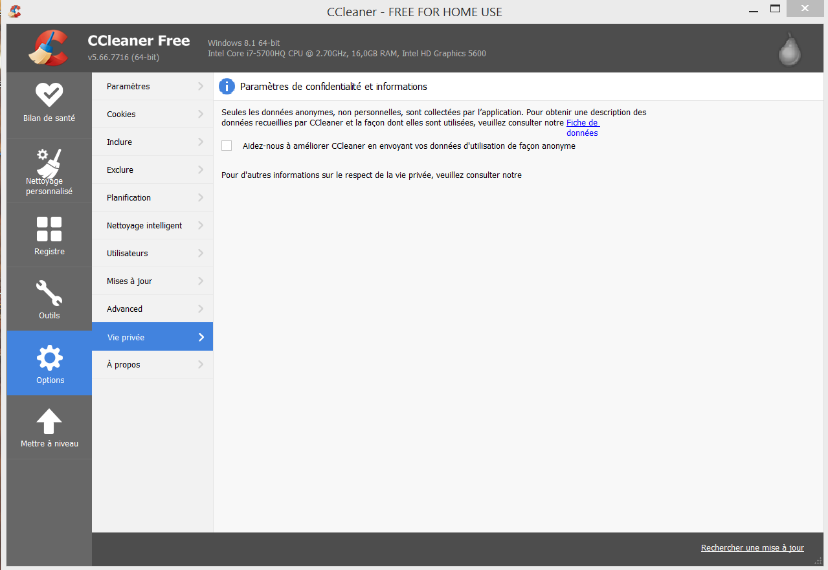
Task: Click Vie privée chevron arrow
Action: pyautogui.click(x=201, y=336)
